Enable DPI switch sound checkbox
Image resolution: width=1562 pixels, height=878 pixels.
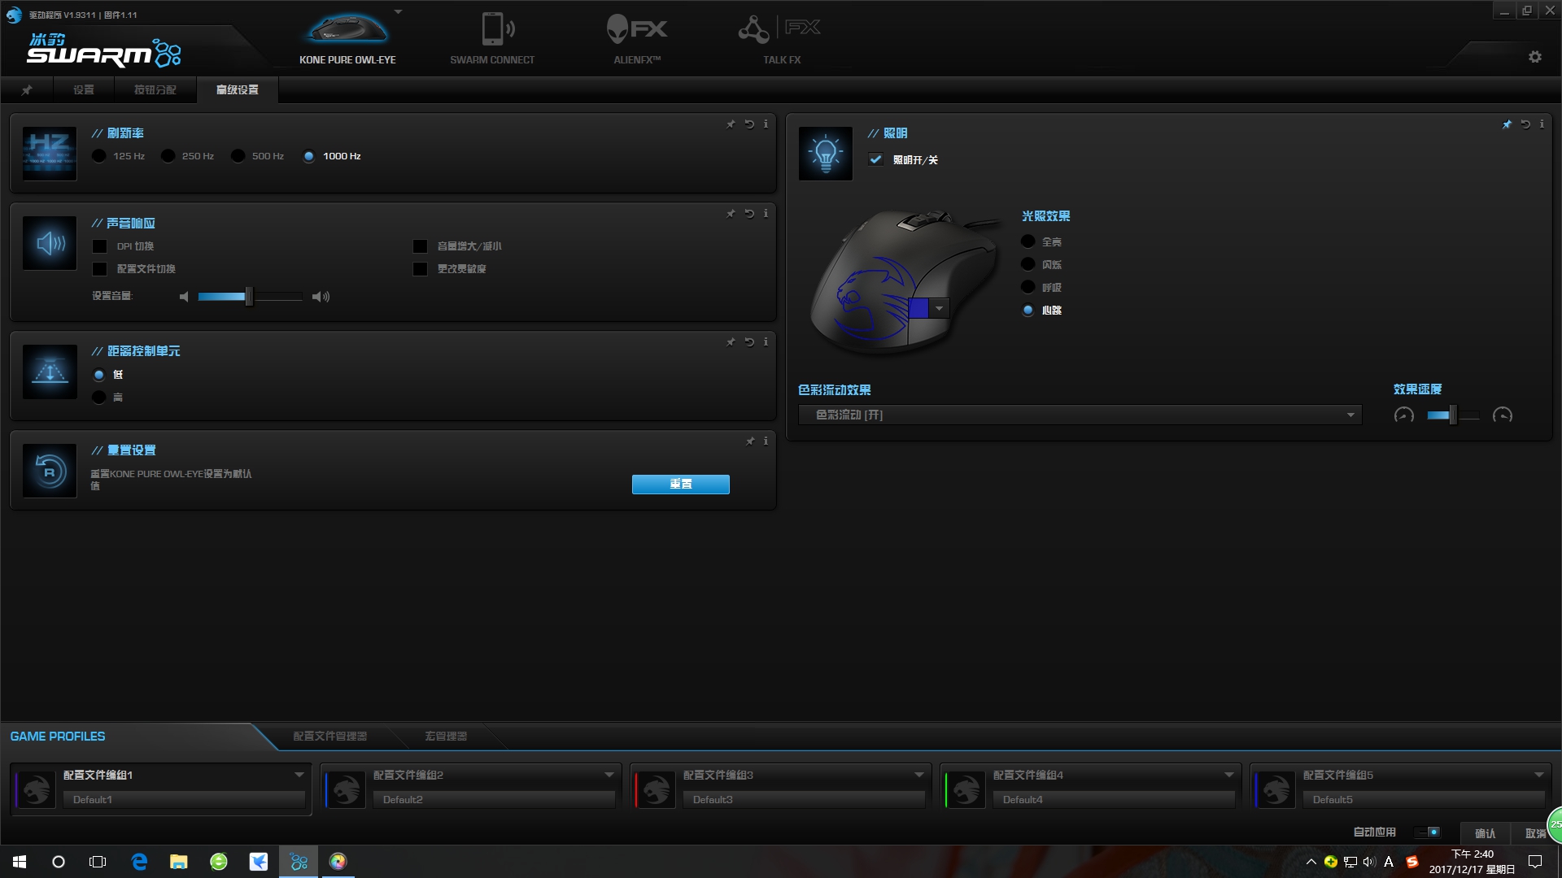click(100, 246)
